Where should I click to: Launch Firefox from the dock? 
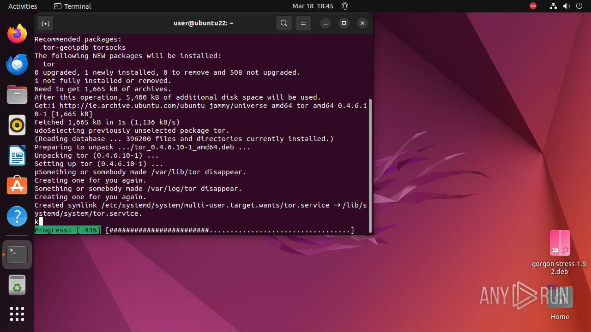pos(17,34)
